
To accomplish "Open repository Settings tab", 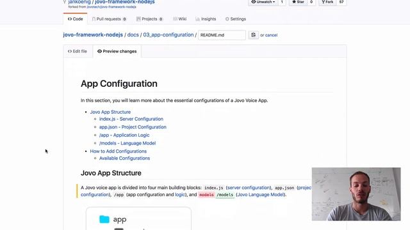I will [x=236, y=19].
